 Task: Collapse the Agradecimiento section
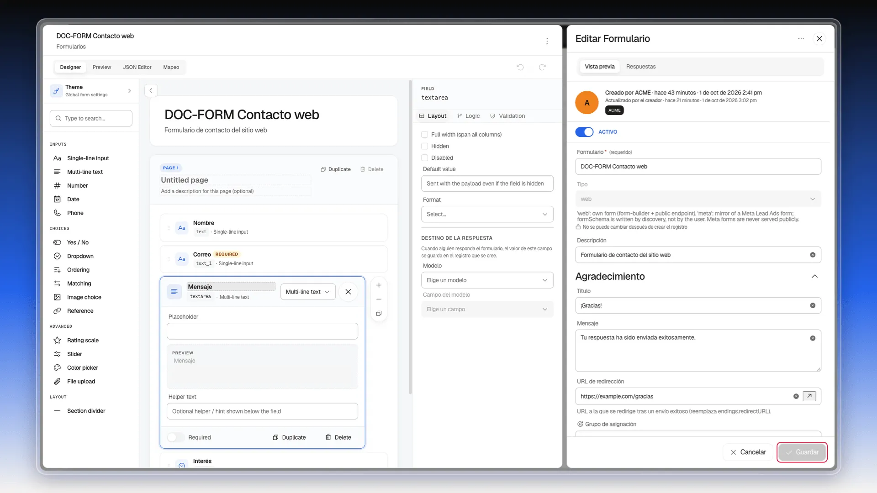814,276
